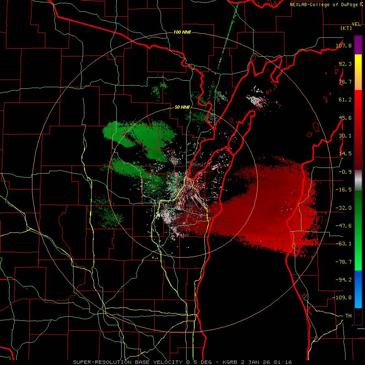Click the 92.3 velocity scale value
365x365 pixels.
(x=345, y=64)
